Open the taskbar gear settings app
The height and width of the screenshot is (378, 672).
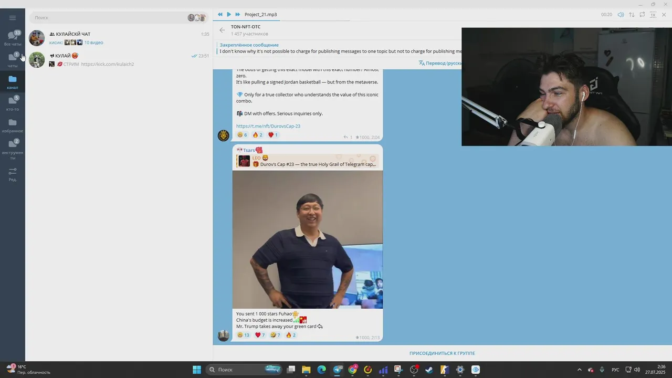[460, 370]
